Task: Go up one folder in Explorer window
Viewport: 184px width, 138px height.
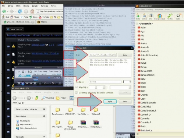Action: point(36,98)
